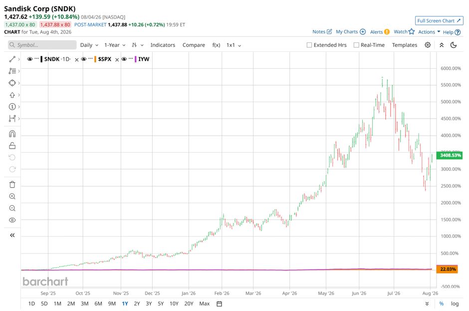Viewport: 469px width, 311px height.
Task: Toggle the log scale button
Action: point(455,304)
